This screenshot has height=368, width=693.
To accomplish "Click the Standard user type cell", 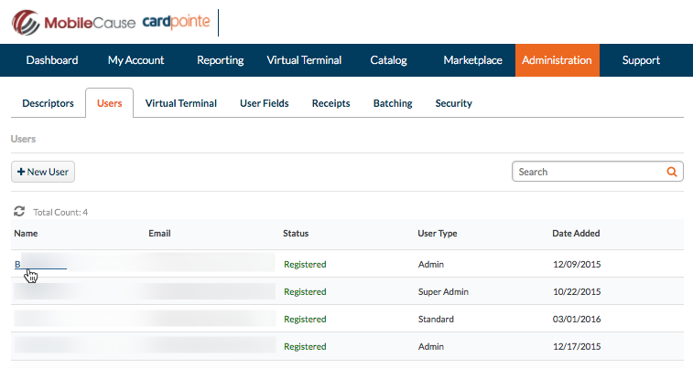I will click(436, 319).
